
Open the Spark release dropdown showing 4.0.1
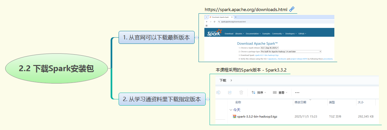[269, 48]
